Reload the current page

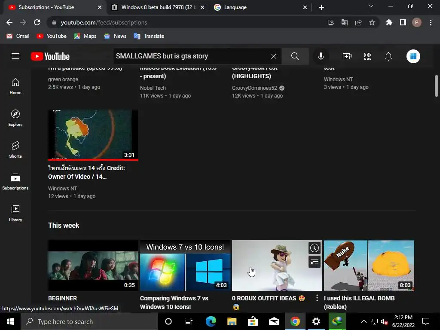tap(37, 22)
